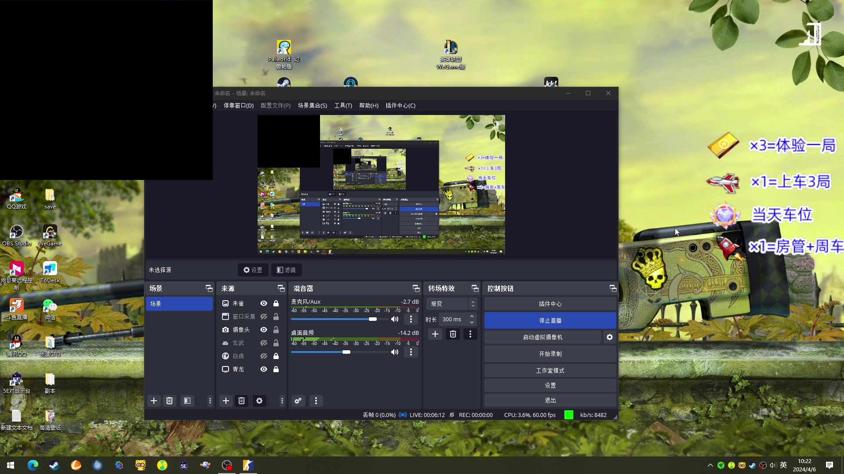
Task: Show the 窗口采集 source
Action: point(264,316)
